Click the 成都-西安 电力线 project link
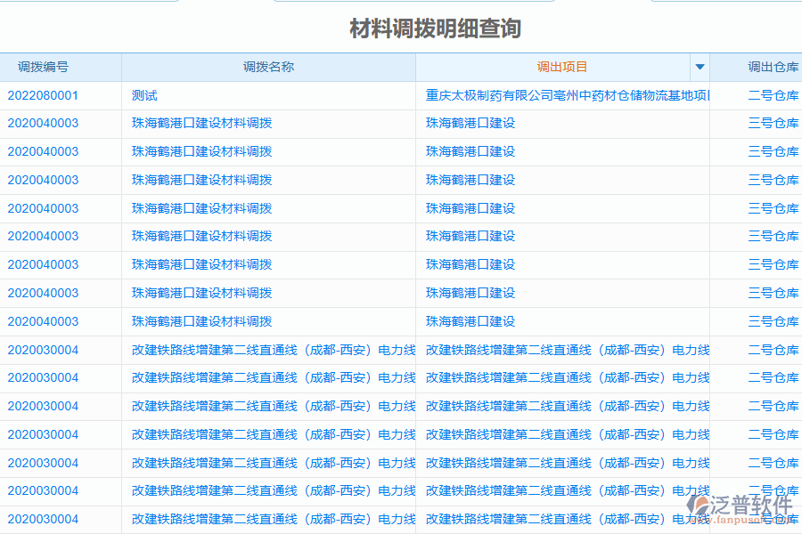Screen dimensions: 802x534 pyautogui.click(x=567, y=350)
